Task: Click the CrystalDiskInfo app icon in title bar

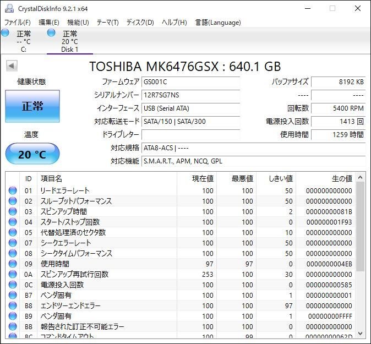Action: tap(9, 8)
